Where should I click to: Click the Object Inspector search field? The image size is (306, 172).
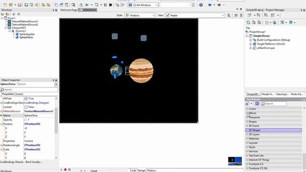pyautogui.click(x=29, y=90)
